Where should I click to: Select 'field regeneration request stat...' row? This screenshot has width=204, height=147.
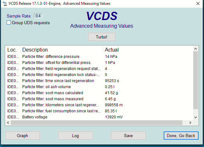[x=99, y=69]
